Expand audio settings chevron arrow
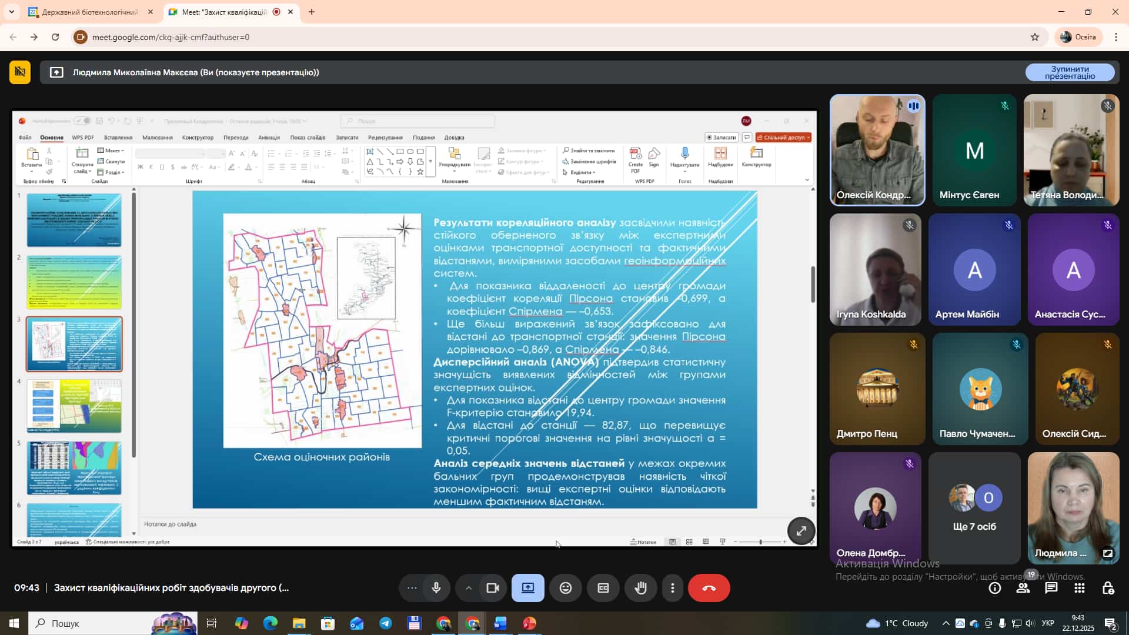Viewport: 1129px width, 635px height. pyautogui.click(x=468, y=588)
